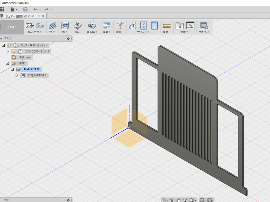Viewport: 270px width, 202px height.
Task: Select the 3D milling strategy icon
Action: [x=64, y=25]
